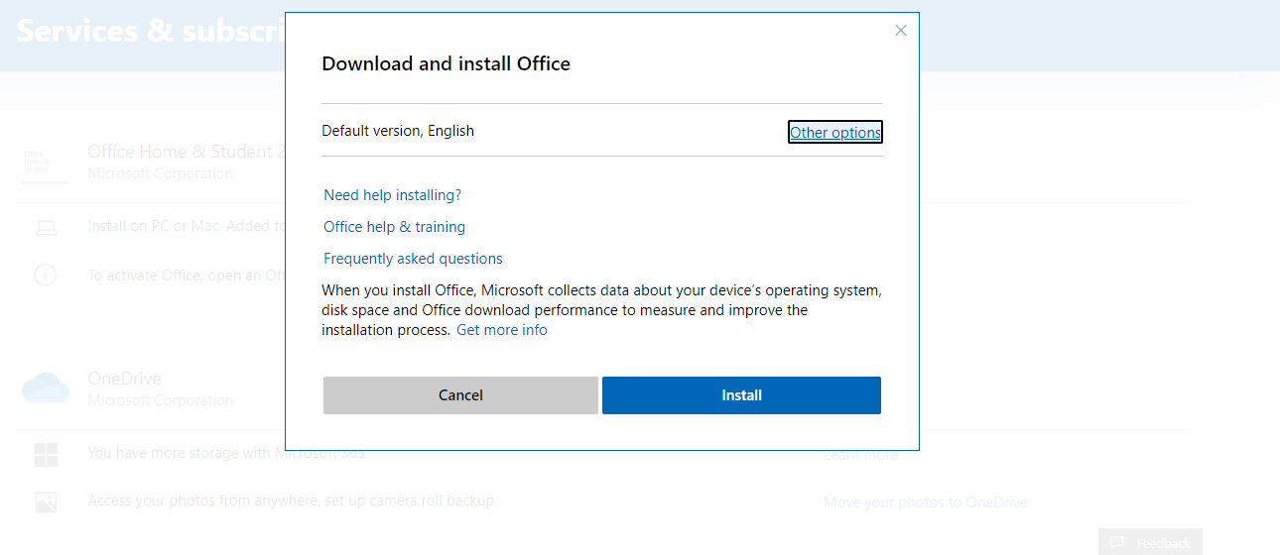This screenshot has height=555, width=1280.
Task: Click the Need help installing? link
Action: coord(393,195)
